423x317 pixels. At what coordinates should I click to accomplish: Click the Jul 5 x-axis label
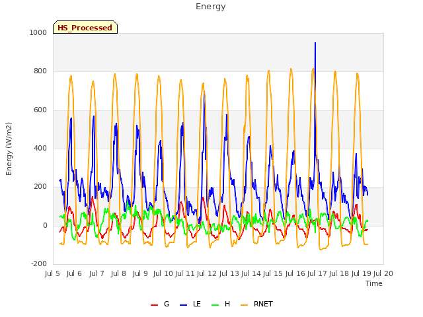click(52, 274)
